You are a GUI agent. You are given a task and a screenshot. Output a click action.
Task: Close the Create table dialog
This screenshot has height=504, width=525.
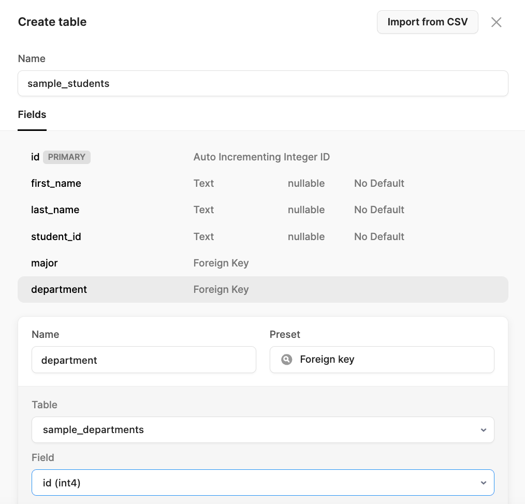coord(496,22)
